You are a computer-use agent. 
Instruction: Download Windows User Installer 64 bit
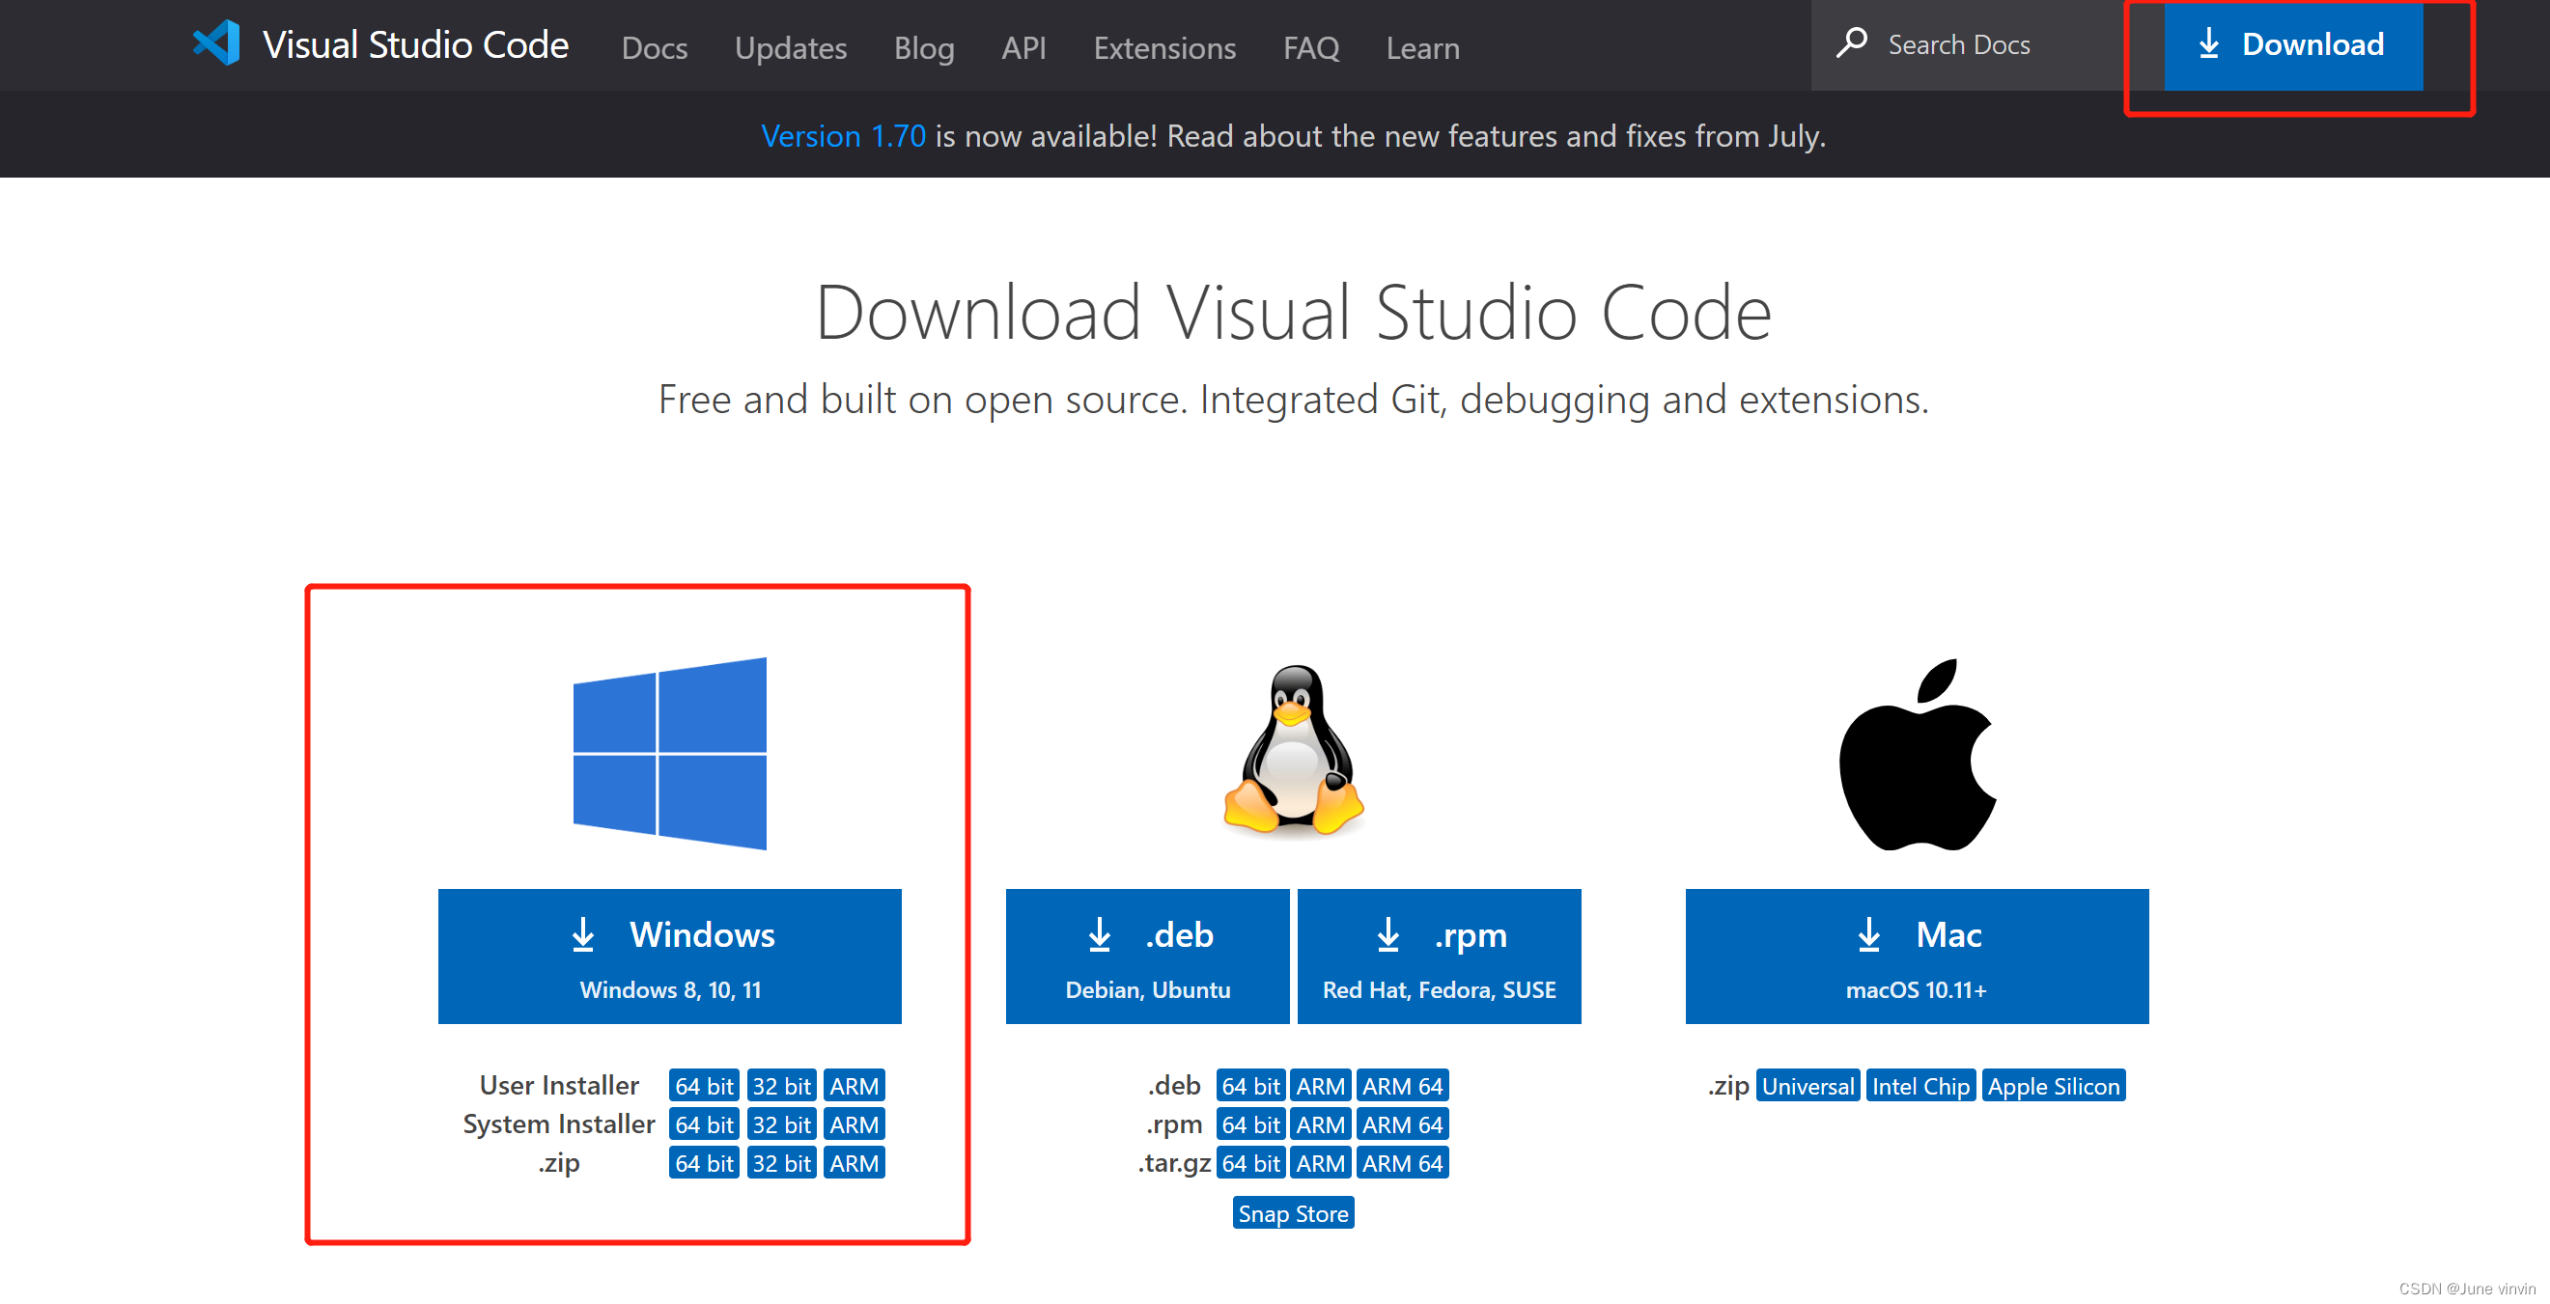(x=704, y=1085)
